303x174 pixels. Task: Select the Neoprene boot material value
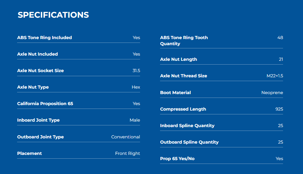pyautogui.click(x=272, y=93)
